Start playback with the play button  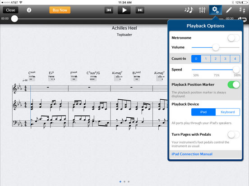point(124,10)
